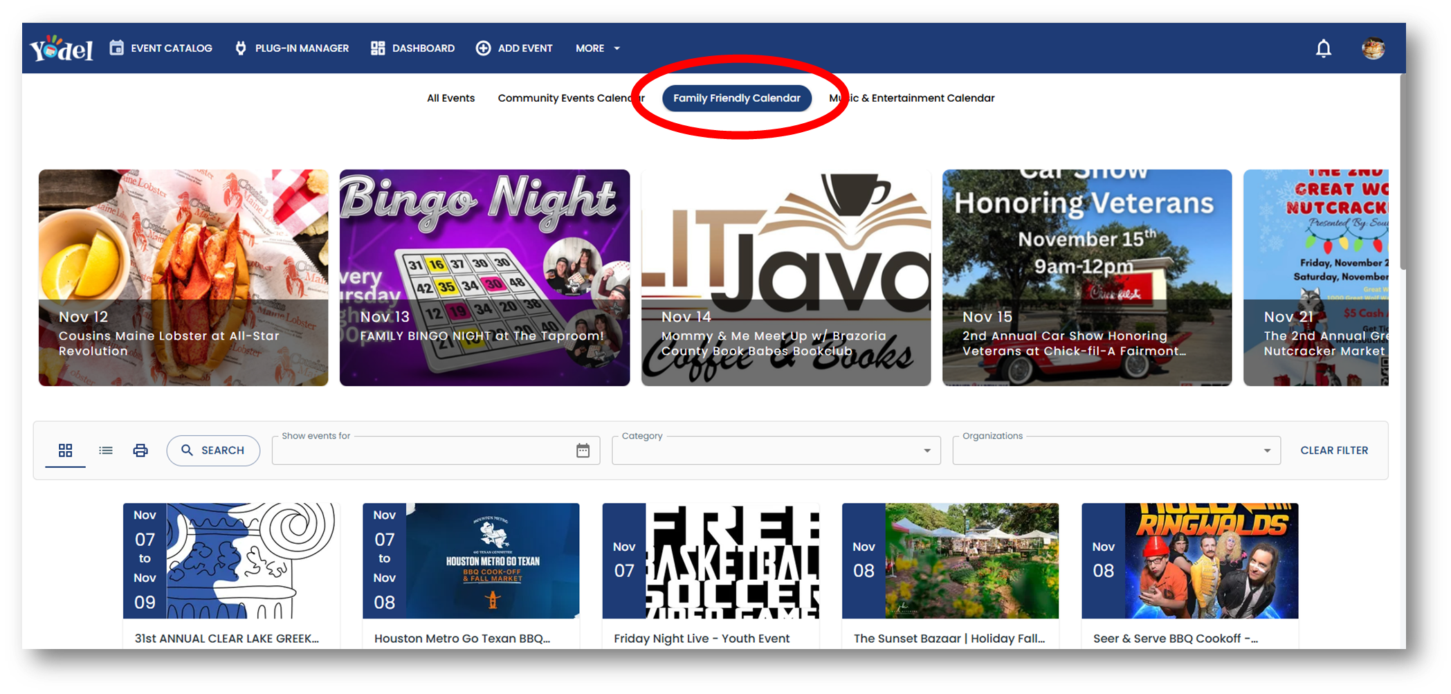Open the FAMILY BINGO NIGHT event card
The width and height of the screenshot is (1451, 694).
point(484,277)
